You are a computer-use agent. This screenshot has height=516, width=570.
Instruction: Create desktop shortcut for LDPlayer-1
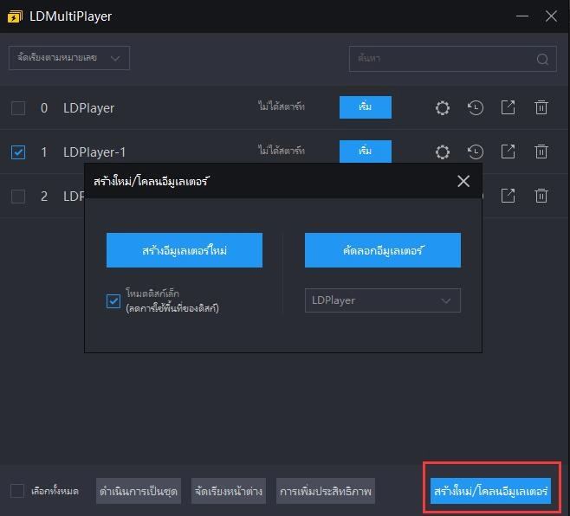tap(508, 152)
